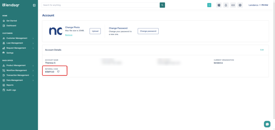
Task: Click the Search for anything field
Action: 100,5
